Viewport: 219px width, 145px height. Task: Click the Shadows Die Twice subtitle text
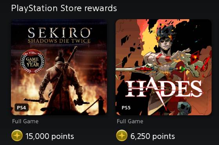59,41
